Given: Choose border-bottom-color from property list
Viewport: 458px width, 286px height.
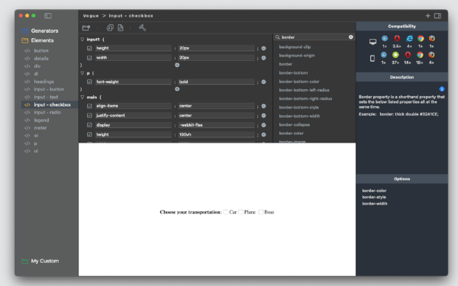Looking at the screenshot, I should click(298, 82).
